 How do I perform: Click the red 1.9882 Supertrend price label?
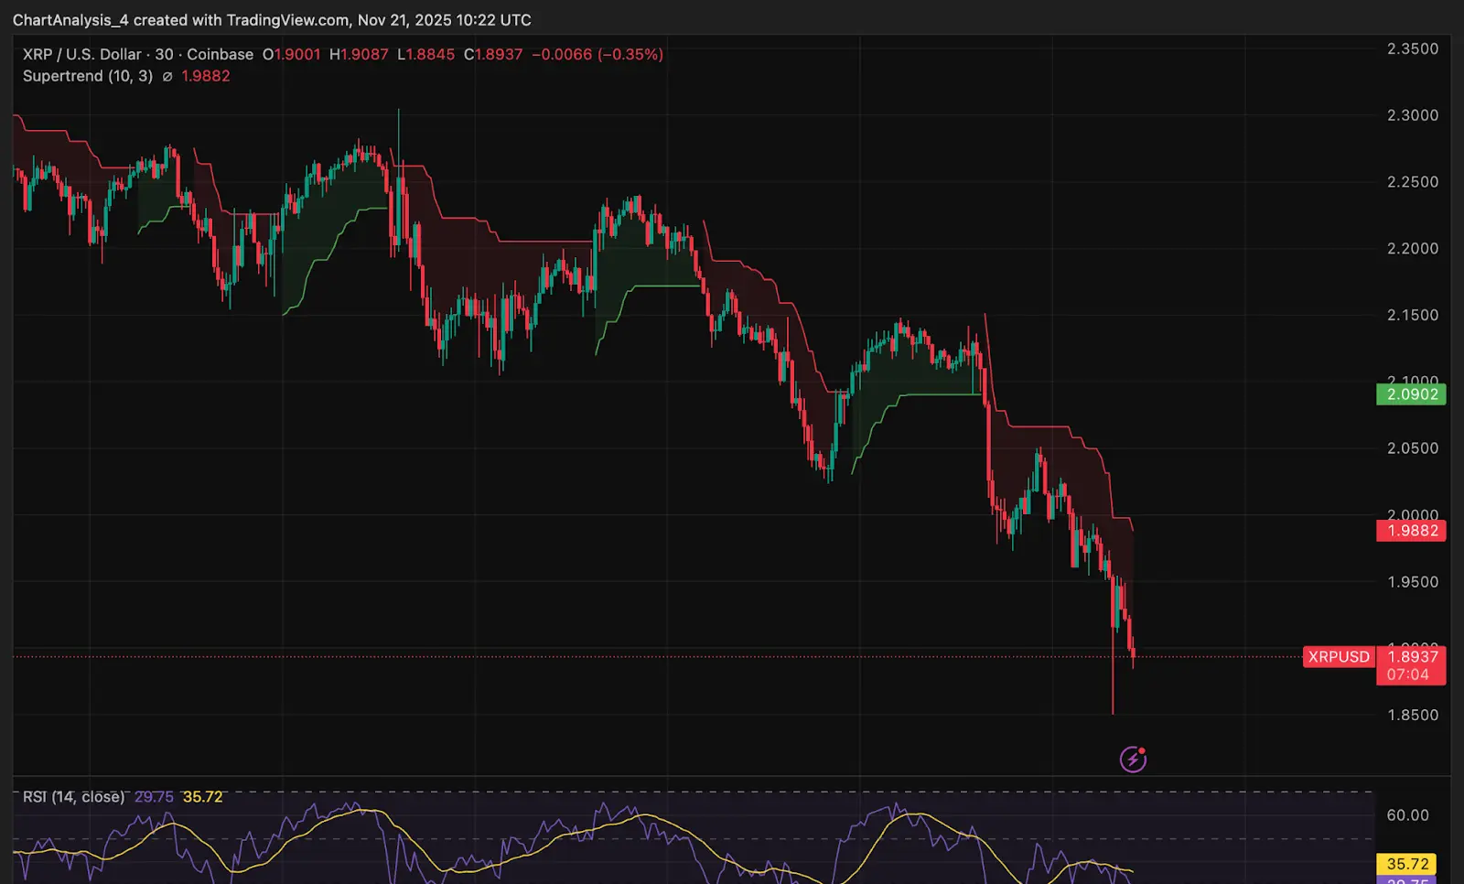tap(1411, 531)
